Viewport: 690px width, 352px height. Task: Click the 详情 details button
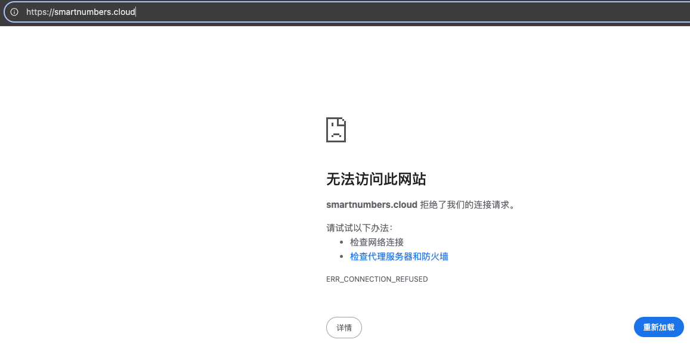click(344, 328)
